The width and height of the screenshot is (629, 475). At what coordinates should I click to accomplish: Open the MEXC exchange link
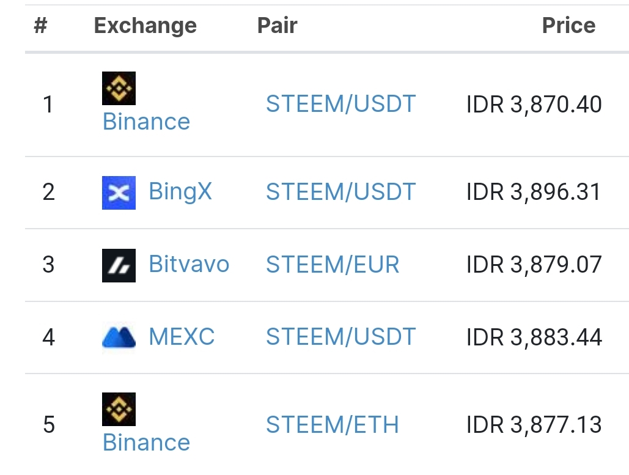[x=182, y=337]
